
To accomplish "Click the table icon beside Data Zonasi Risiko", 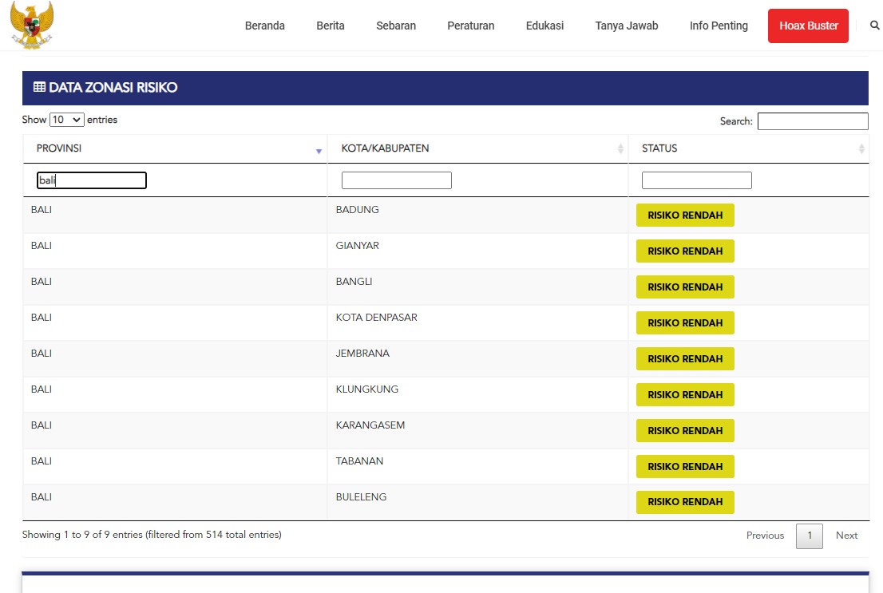I will point(39,88).
